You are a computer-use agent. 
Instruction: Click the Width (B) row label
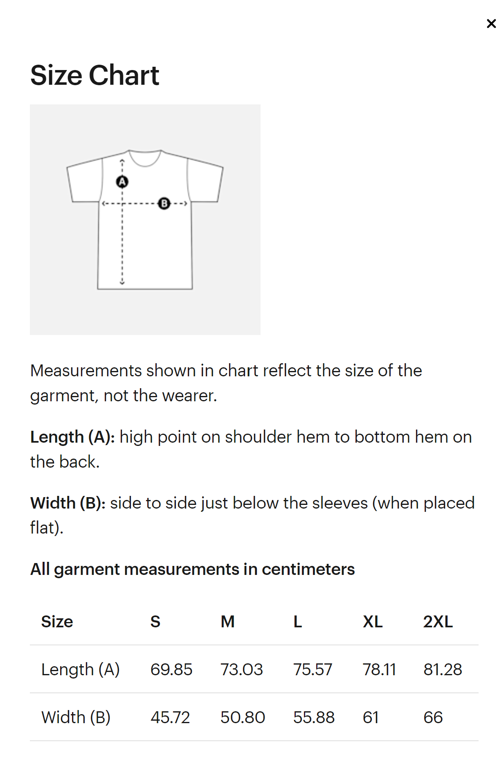pyautogui.click(x=76, y=717)
